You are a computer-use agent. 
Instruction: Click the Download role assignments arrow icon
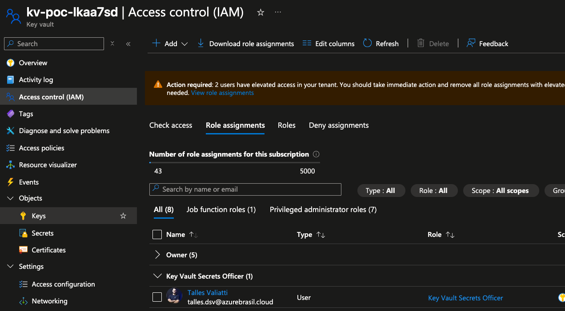(x=200, y=43)
